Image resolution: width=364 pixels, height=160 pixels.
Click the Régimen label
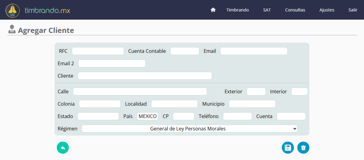coord(67,129)
